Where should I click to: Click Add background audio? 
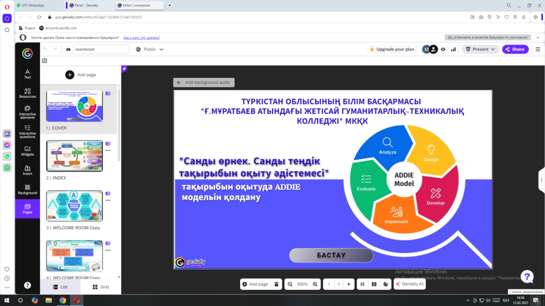204,83
